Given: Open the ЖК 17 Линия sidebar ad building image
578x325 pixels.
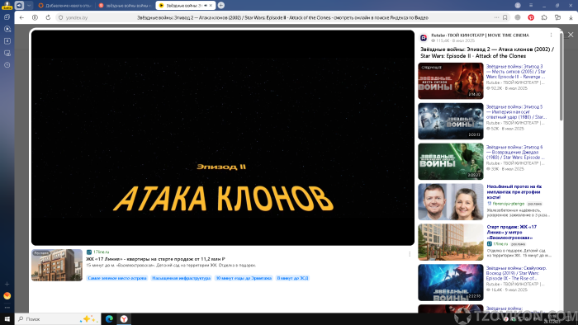Looking at the screenshot, I should tap(451, 243).
